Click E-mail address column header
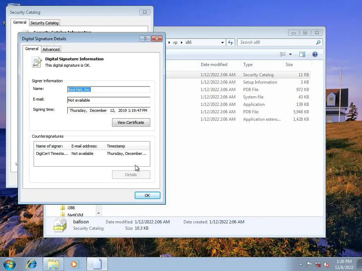 [87, 146]
